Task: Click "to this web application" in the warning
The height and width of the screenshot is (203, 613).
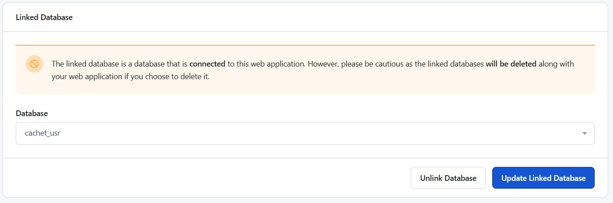Action: [x=266, y=64]
